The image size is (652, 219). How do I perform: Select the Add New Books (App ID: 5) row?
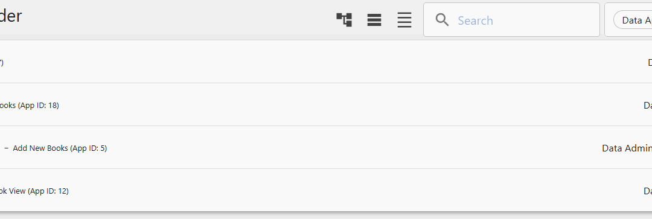click(x=326, y=148)
